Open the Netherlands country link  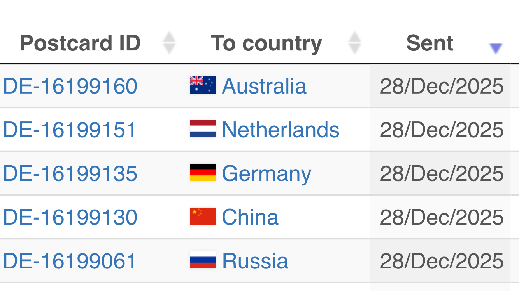click(281, 130)
